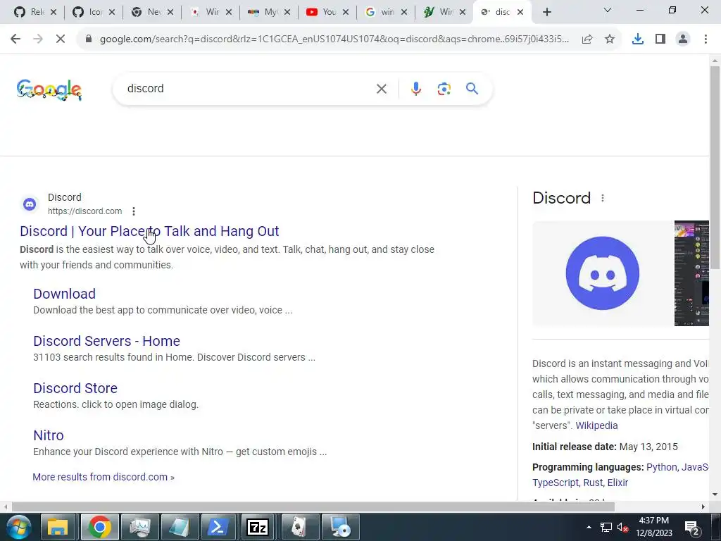Open the disc installer taskbar icon

tap(340, 527)
